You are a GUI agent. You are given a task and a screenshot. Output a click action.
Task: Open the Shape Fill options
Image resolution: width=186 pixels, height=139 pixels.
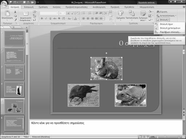151,12
